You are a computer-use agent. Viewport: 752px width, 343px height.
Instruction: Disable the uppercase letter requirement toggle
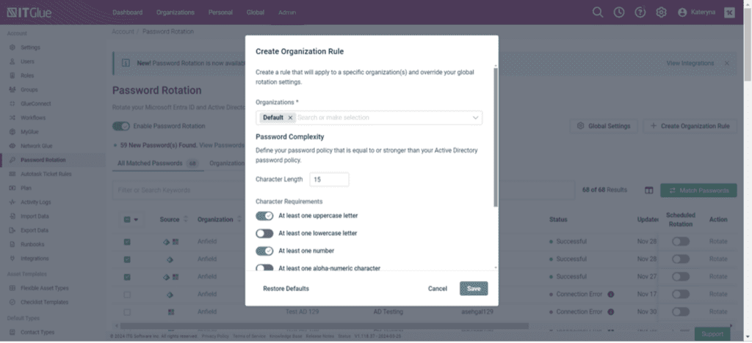click(x=264, y=216)
